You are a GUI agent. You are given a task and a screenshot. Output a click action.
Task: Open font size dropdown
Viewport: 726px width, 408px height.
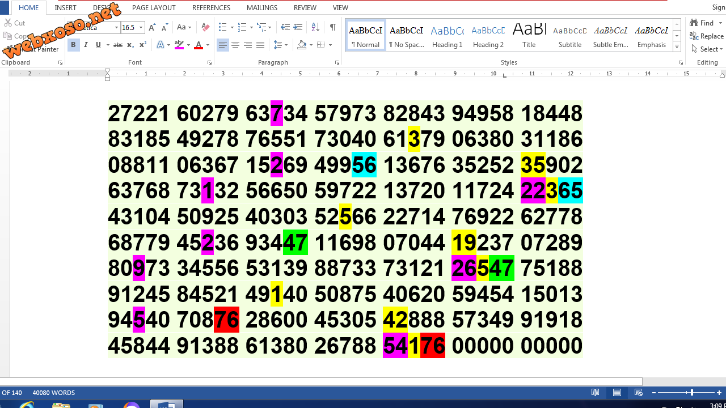pyautogui.click(x=141, y=27)
